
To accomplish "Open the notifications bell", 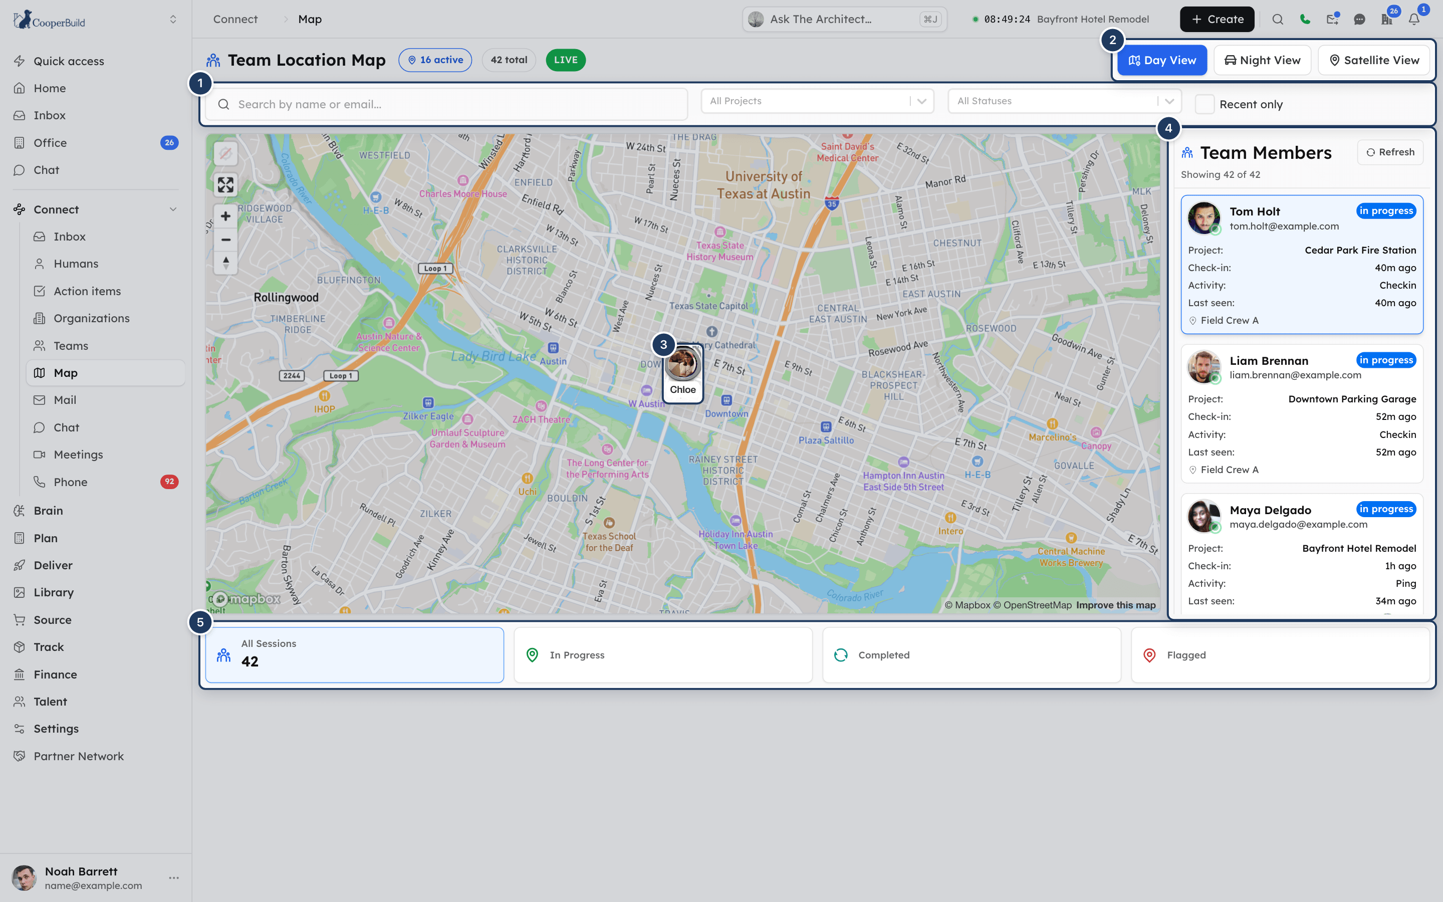I will [x=1414, y=19].
